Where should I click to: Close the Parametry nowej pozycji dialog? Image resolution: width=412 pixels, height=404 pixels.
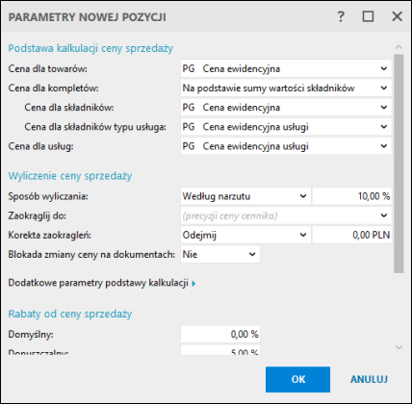point(397,16)
